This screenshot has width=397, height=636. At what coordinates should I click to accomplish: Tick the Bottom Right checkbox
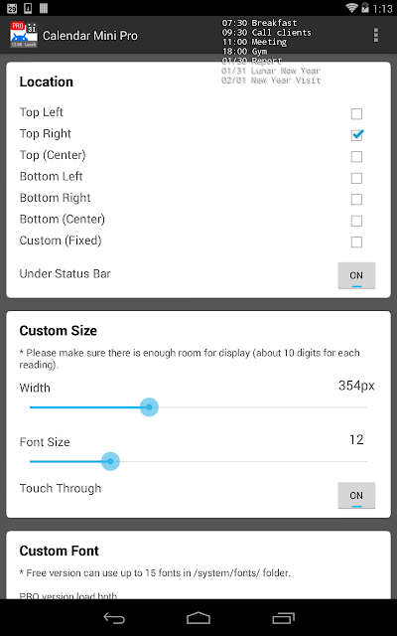[x=356, y=199]
